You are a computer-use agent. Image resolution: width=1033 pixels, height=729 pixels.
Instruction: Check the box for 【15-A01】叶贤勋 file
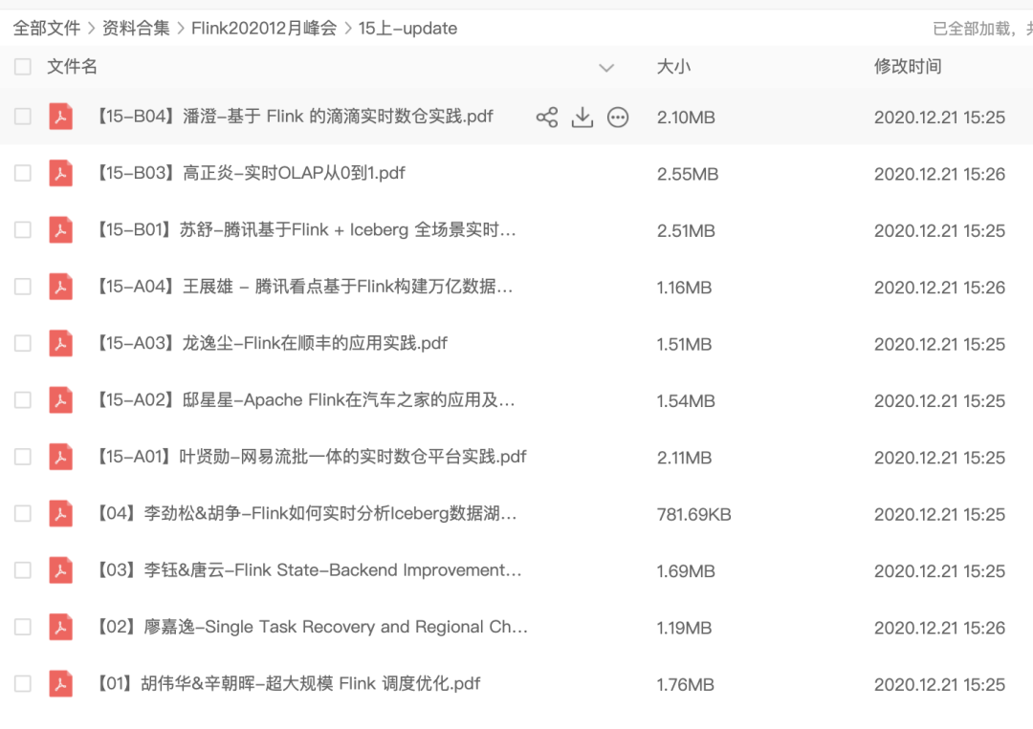[x=22, y=457]
